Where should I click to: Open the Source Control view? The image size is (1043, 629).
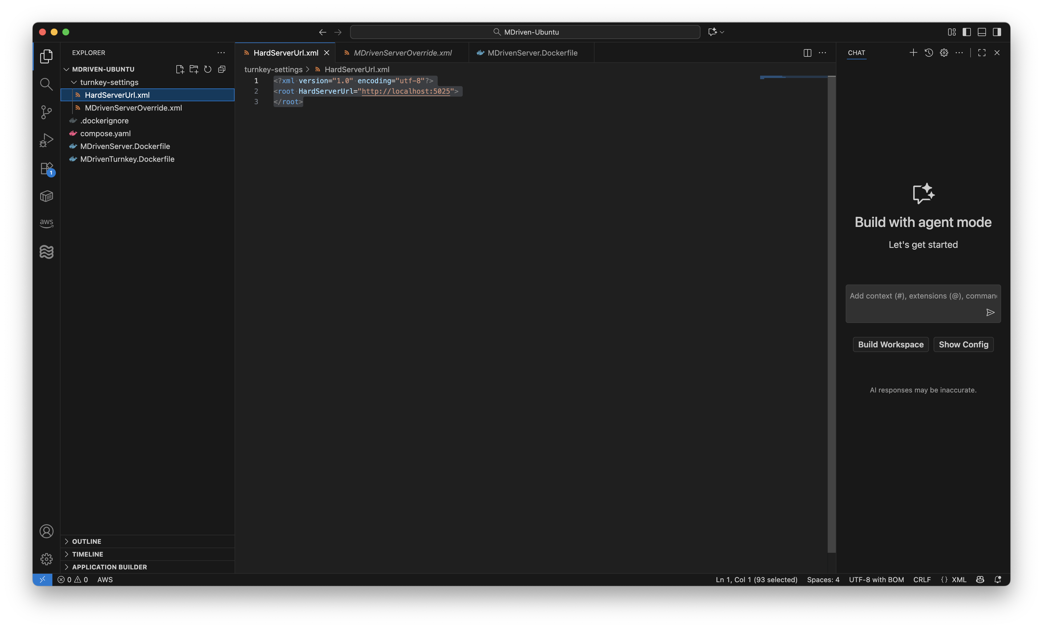[46, 112]
